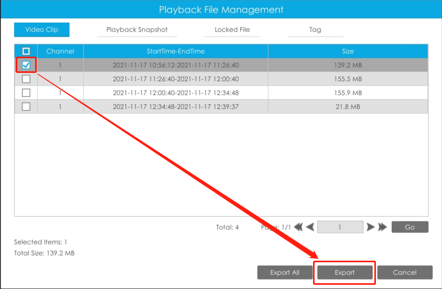The width and height of the screenshot is (442, 289).
Task: Click the Selected Items: 1 label
Action: point(40,242)
